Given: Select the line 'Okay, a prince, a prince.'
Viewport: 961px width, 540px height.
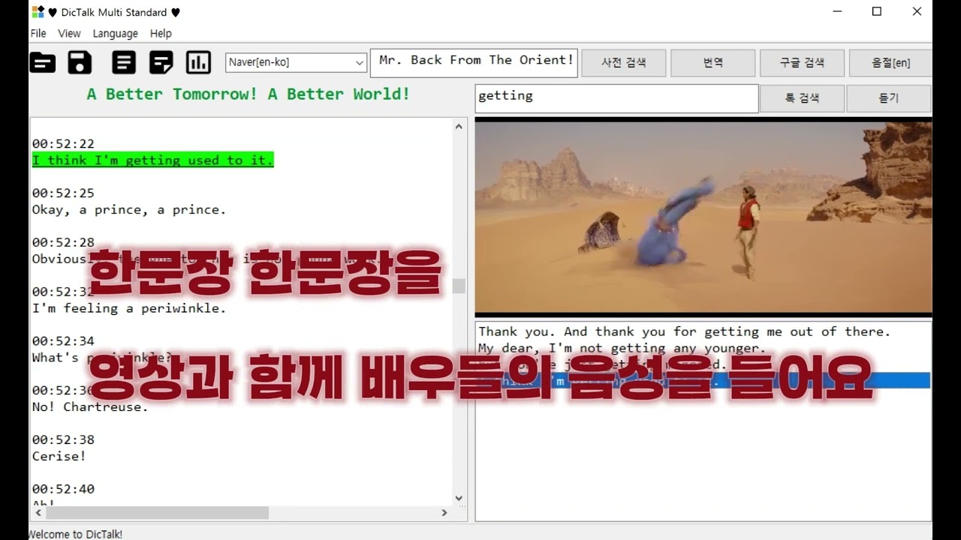Looking at the screenshot, I should (x=128, y=210).
